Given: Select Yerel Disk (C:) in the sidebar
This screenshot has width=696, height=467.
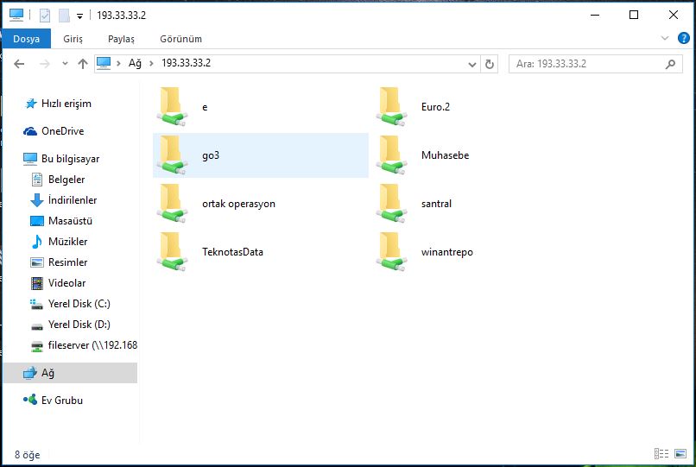Looking at the screenshot, I should (x=79, y=304).
